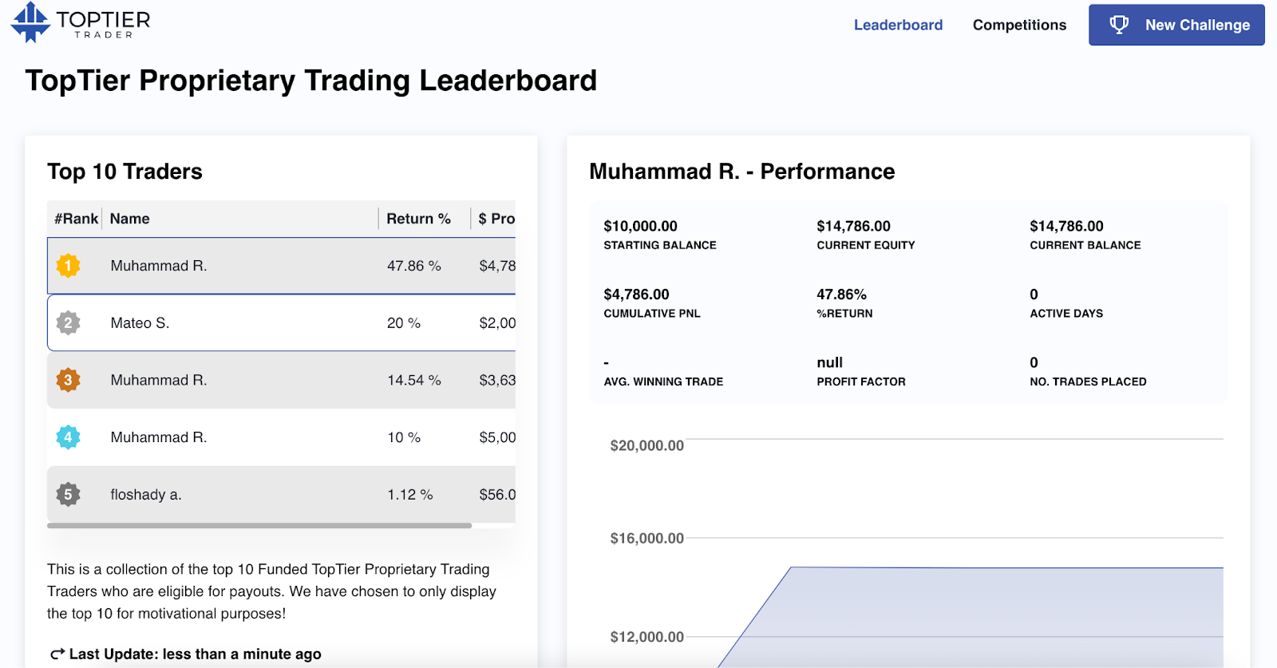Click the $3,63 profit cell
Screen dimensions: 1277x668
pos(497,380)
